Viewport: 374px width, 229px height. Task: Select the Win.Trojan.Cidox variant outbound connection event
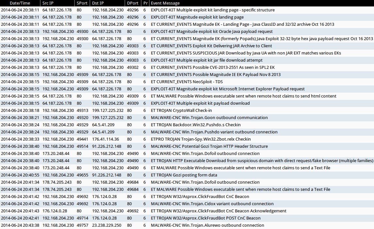(x=212, y=204)
